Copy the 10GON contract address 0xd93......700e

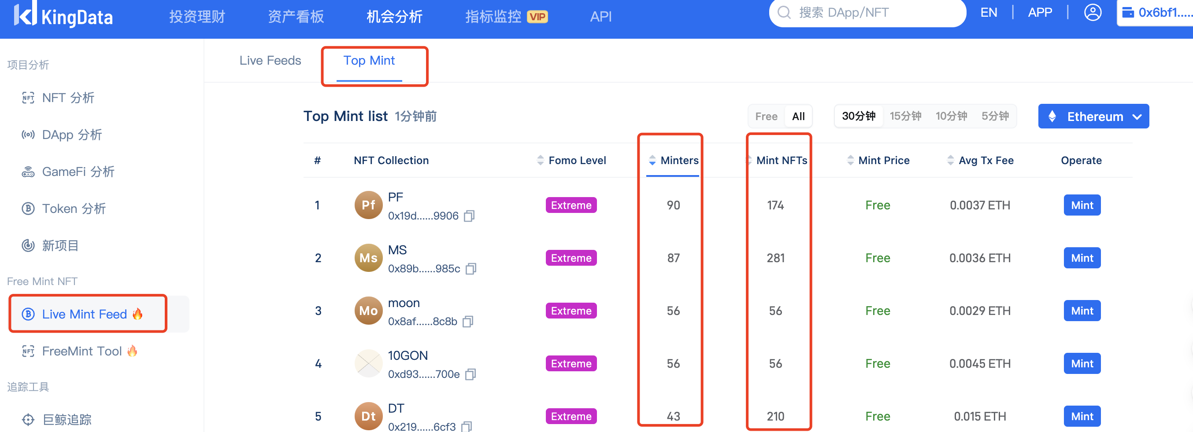(471, 374)
